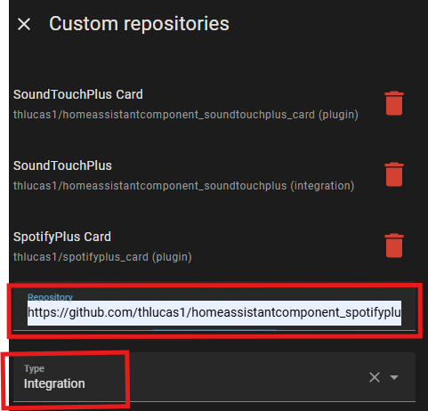Click the github.com URL text in the Repository field
Screen dimensions: 428x411
tap(214, 312)
